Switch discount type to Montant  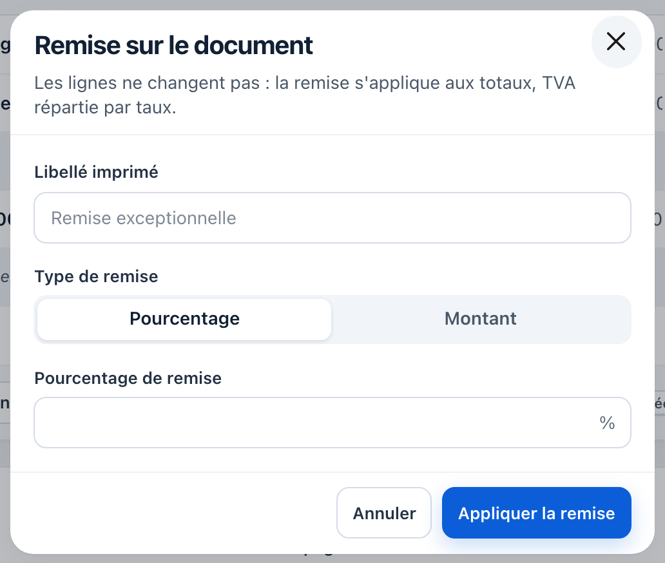pyautogui.click(x=480, y=319)
